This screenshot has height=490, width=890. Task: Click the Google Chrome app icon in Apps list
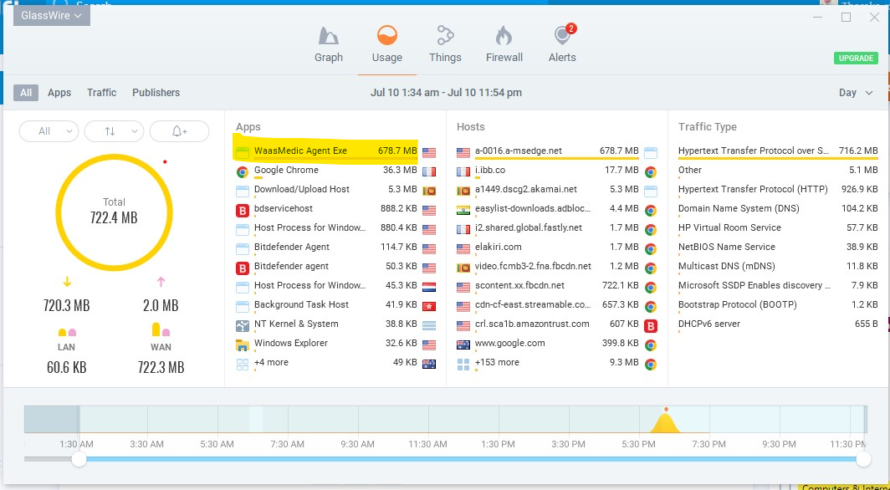(243, 171)
